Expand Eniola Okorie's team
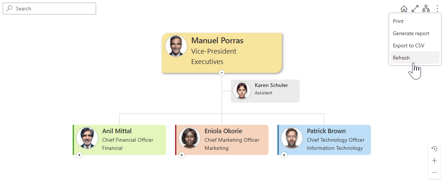This screenshot has height=182, width=444. click(x=182, y=155)
